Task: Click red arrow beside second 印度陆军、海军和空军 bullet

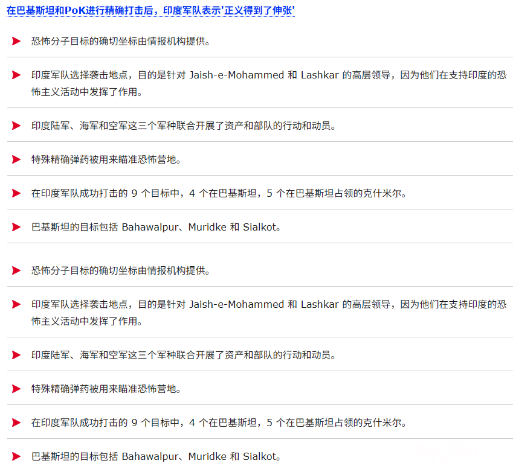Action: pos(16,355)
